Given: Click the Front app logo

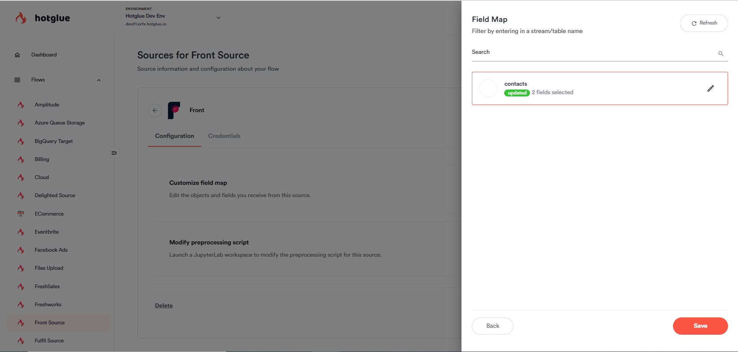Looking at the screenshot, I should coord(174,110).
